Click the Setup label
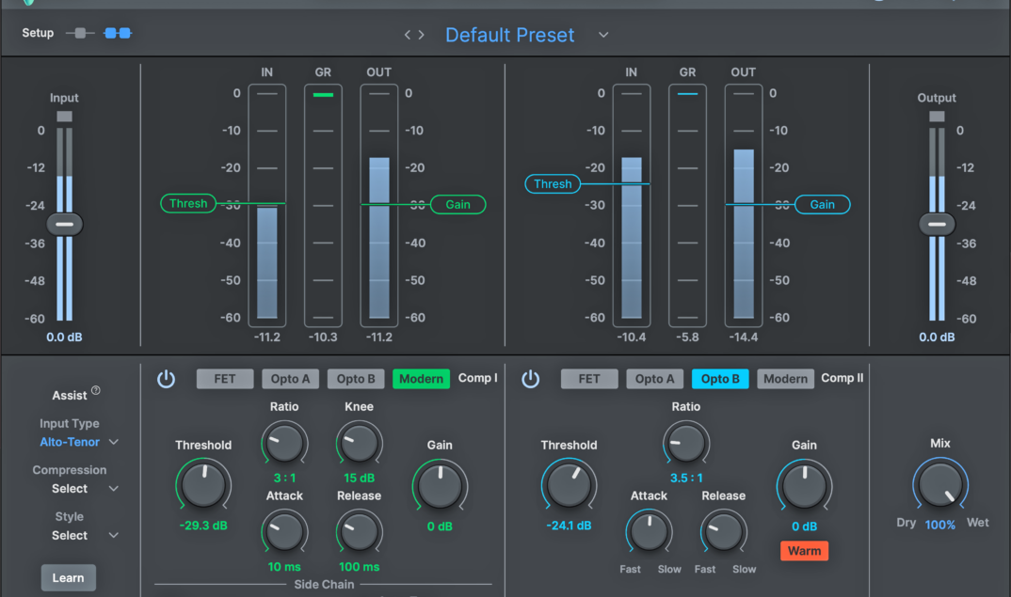Screen dimensions: 1011x597 tap(38, 33)
